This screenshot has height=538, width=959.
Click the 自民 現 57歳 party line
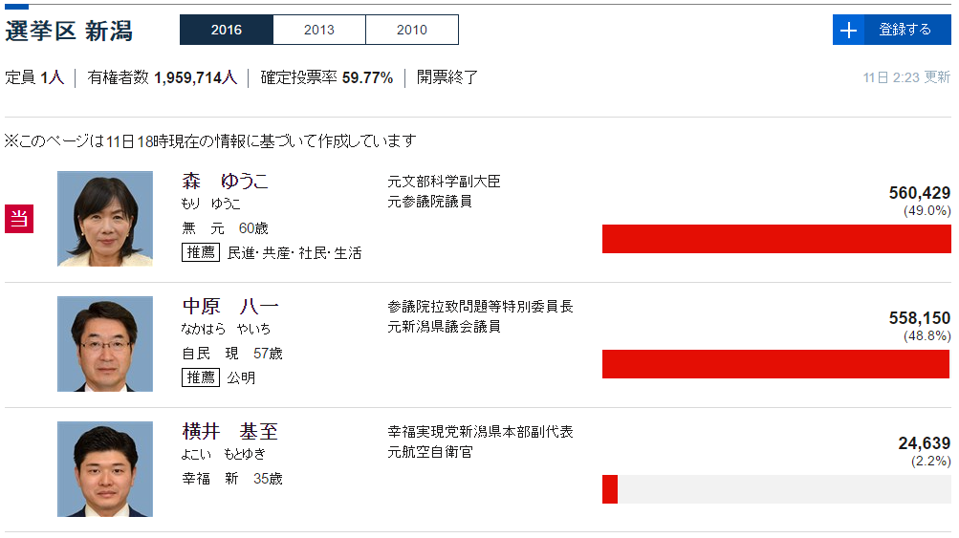point(231,354)
